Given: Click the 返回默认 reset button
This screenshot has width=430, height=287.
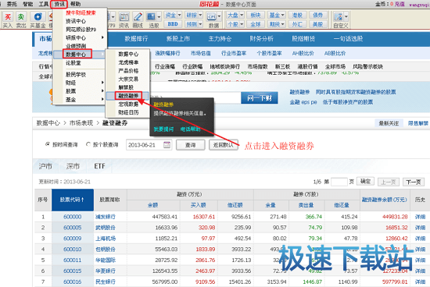Looking at the screenshot, I should click(224, 145).
